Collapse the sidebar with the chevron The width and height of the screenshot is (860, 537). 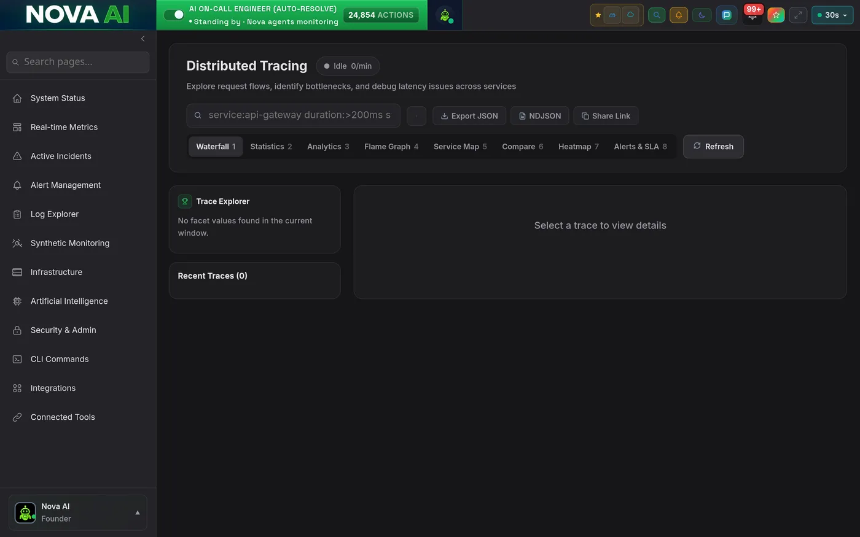[143, 39]
